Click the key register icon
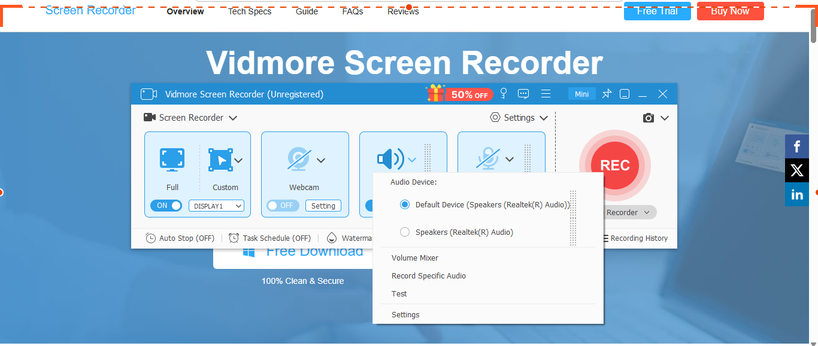The height and width of the screenshot is (346, 818). (x=504, y=94)
